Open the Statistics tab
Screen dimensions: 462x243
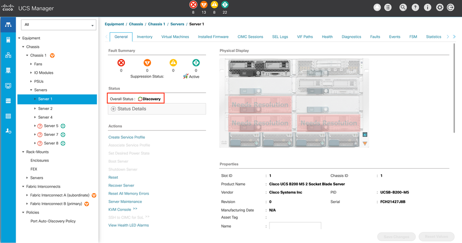(433, 37)
